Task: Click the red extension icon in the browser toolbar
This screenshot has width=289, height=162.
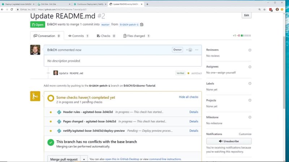Action: (271, 10)
